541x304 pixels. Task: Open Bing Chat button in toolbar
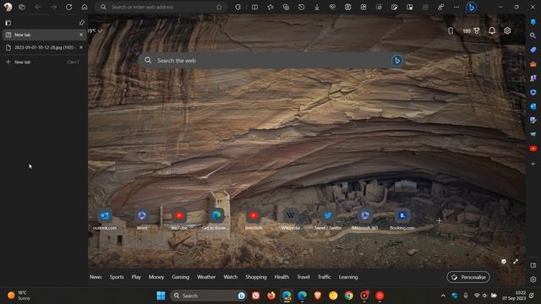pyautogui.click(x=472, y=7)
